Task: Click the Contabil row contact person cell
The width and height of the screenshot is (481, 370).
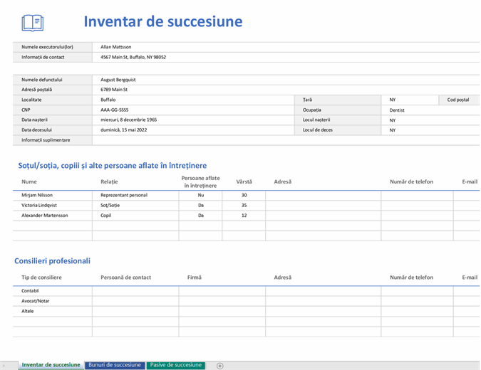Action: point(135,291)
